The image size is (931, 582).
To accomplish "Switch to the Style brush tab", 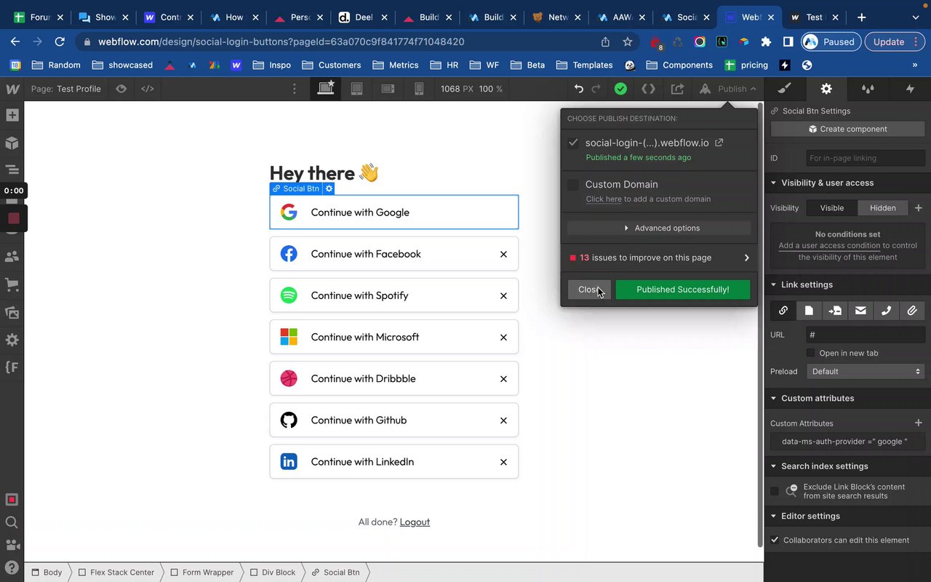I will tap(784, 89).
